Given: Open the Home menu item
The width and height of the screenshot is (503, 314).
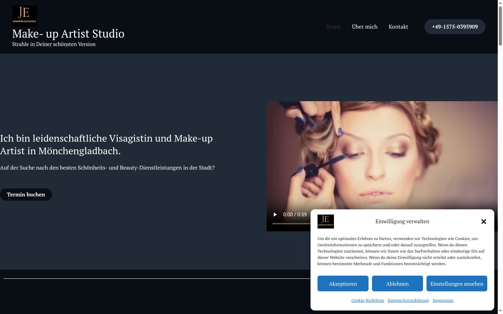Looking at the screenshot, I should point(333,27).
